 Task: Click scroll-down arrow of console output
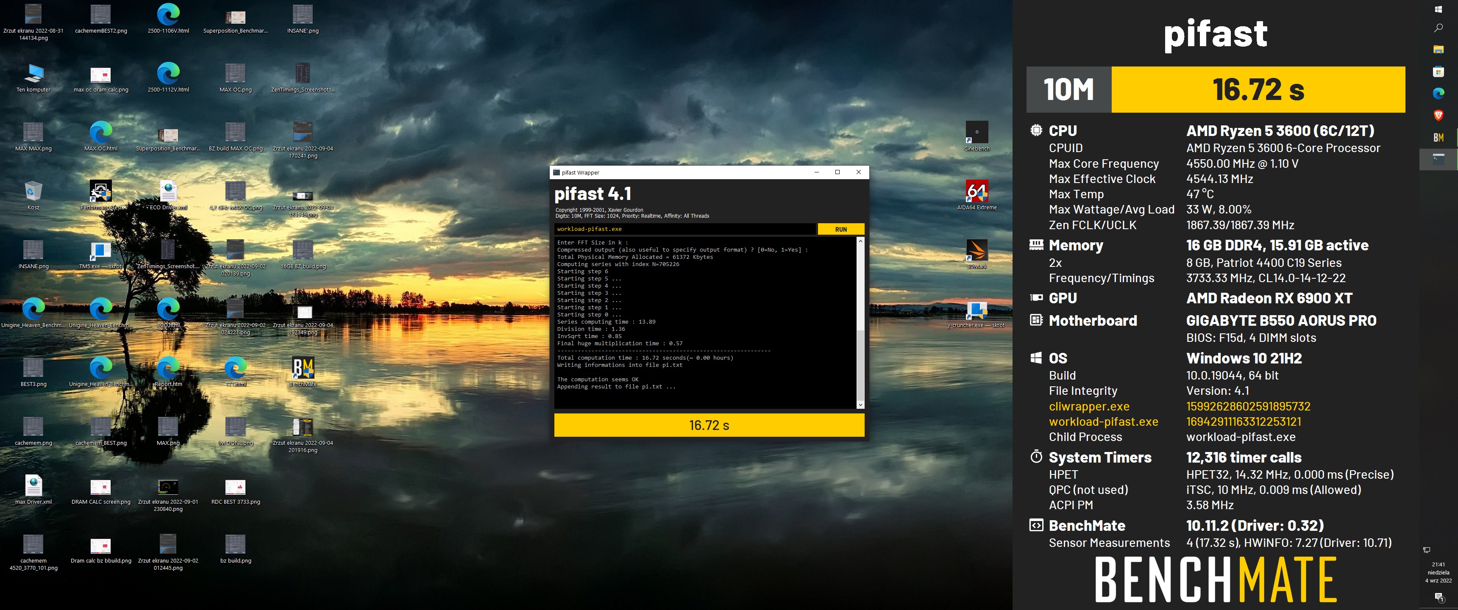(860, 405)
